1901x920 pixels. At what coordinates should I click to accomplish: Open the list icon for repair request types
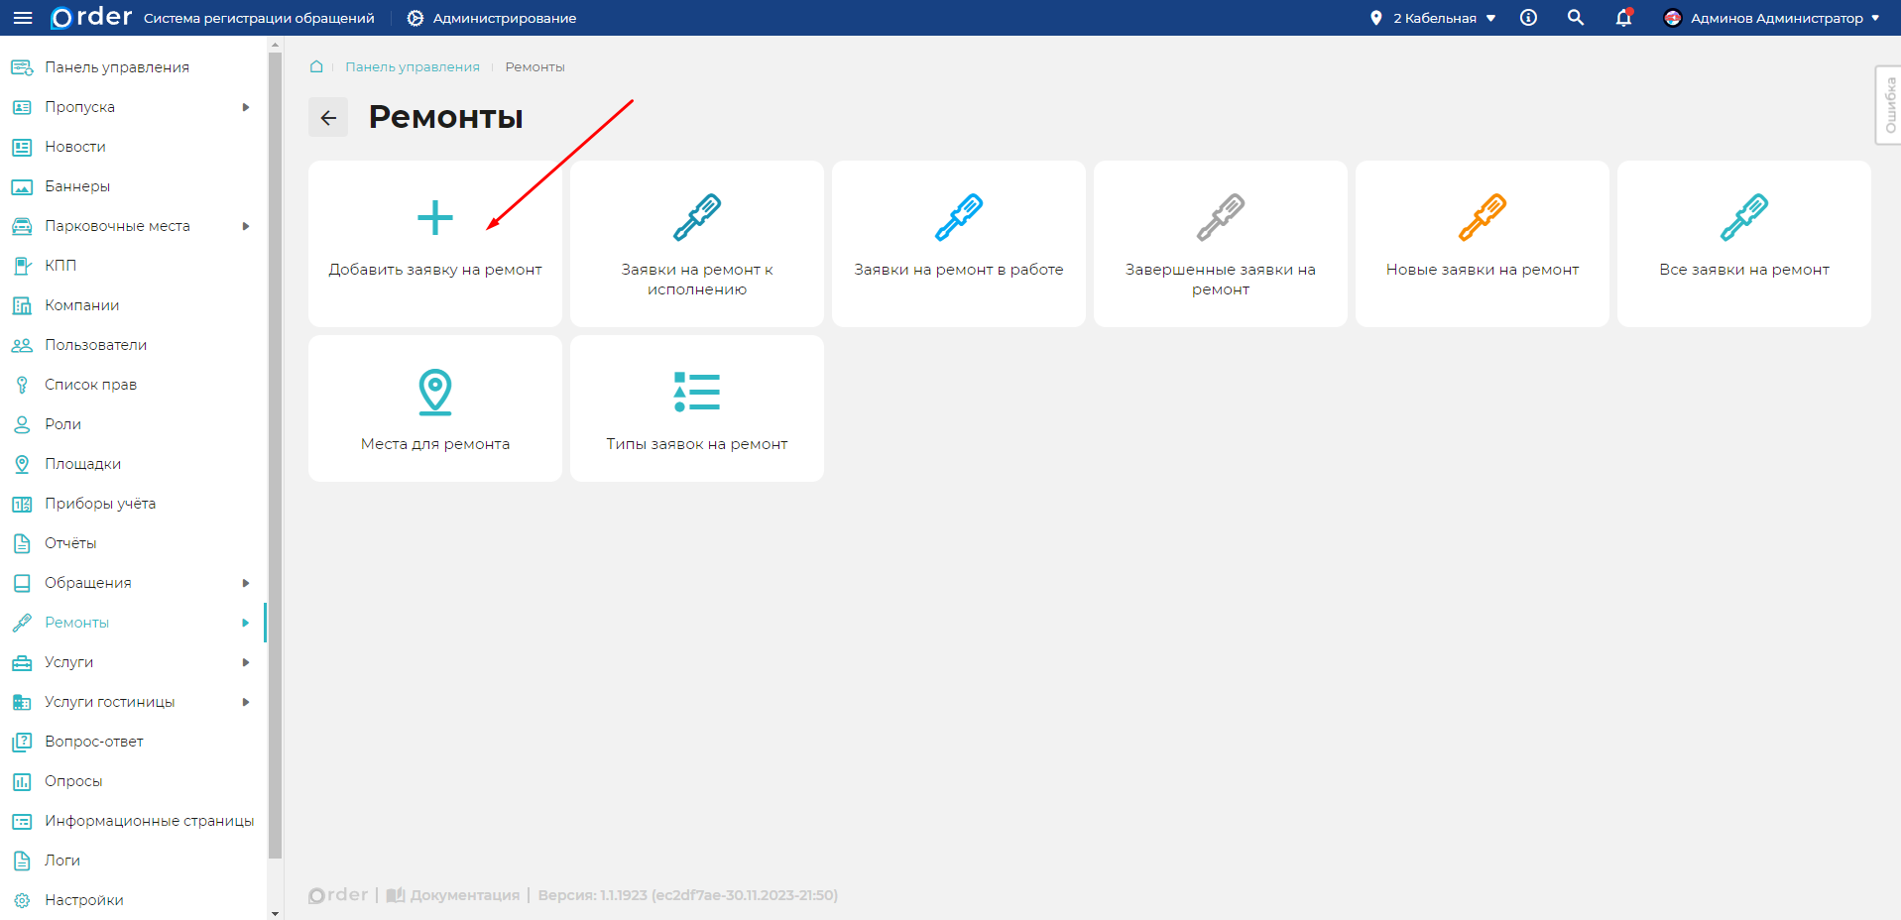tap(696, 392)
